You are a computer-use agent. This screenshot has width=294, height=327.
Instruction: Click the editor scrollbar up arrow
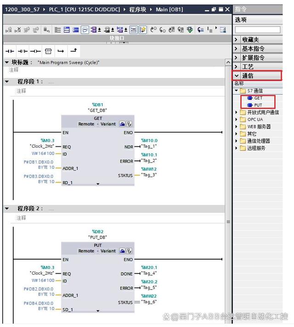coord(228,62)
